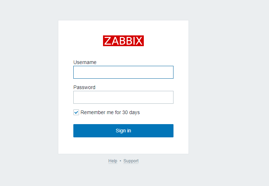Place the cursor at the Username box's right end
269x186 pixels.
tap(172, 72)
